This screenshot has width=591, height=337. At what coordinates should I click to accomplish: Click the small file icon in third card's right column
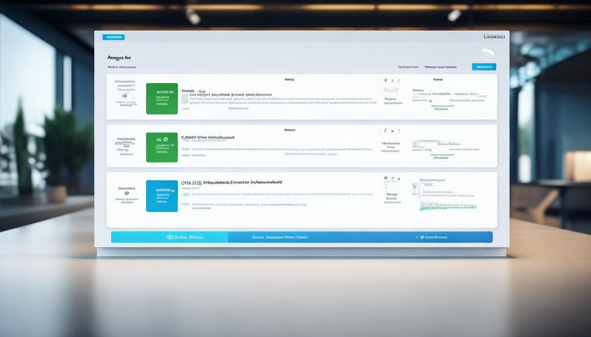point(415,189)
